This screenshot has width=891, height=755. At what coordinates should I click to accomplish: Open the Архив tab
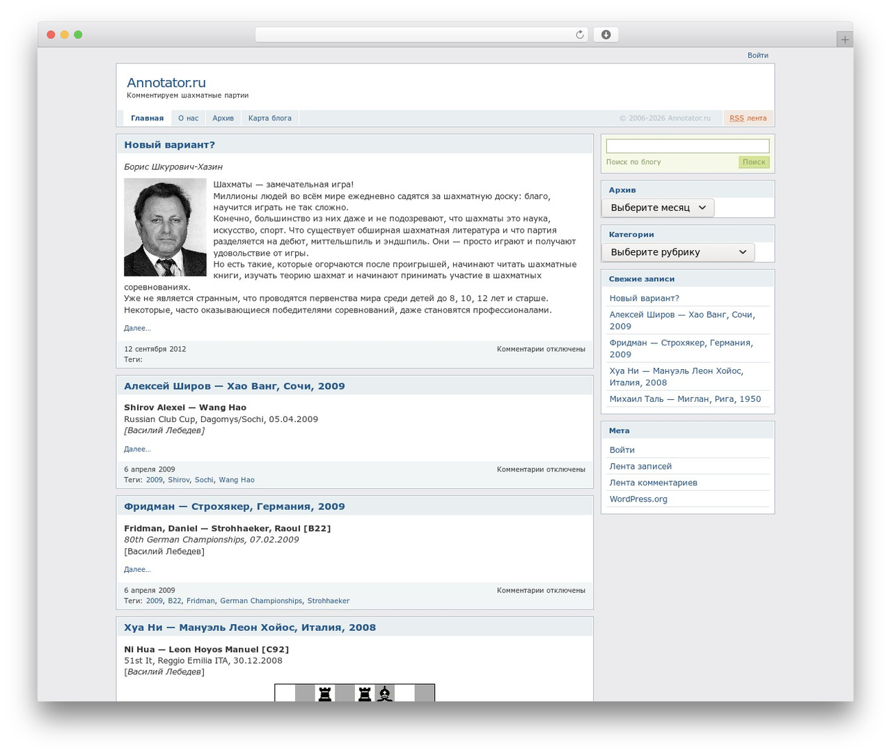coord(223,118)
